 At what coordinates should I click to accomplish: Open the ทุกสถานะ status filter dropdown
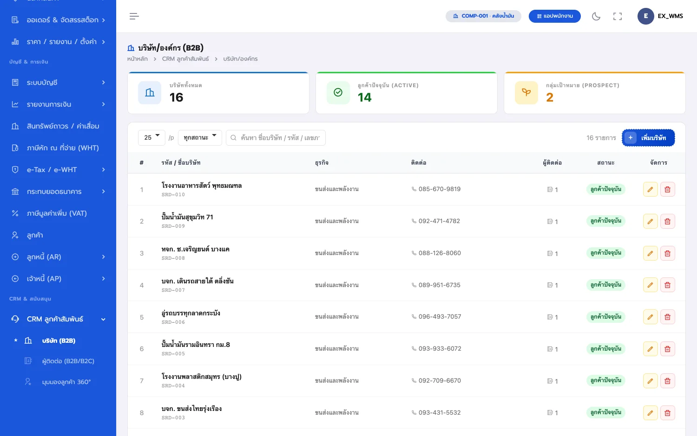(200, 138)
